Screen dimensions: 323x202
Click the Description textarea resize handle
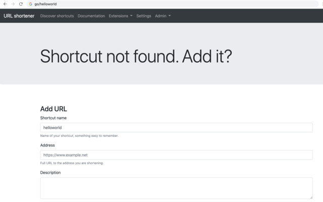pyautogui.click(x=311, y=197)
